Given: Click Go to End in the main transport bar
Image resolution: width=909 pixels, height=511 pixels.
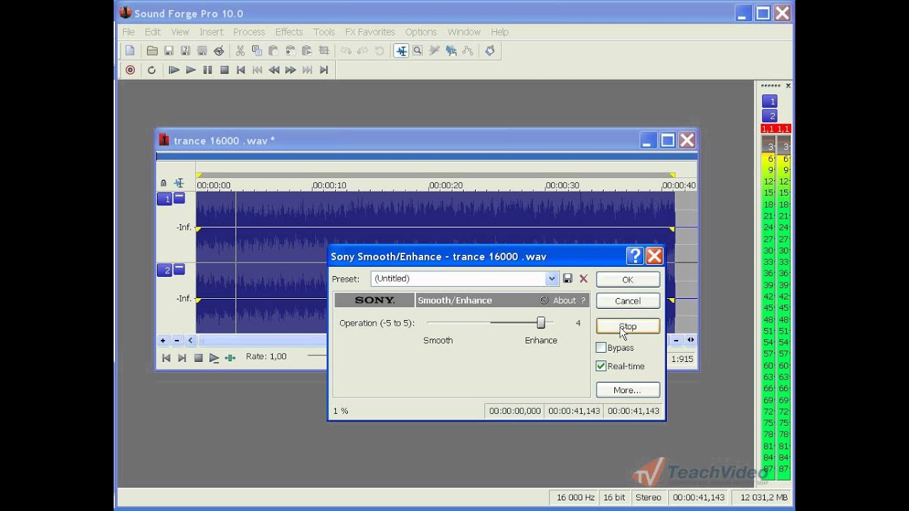Looking at the screenshot, I should (x=324, y=70).
